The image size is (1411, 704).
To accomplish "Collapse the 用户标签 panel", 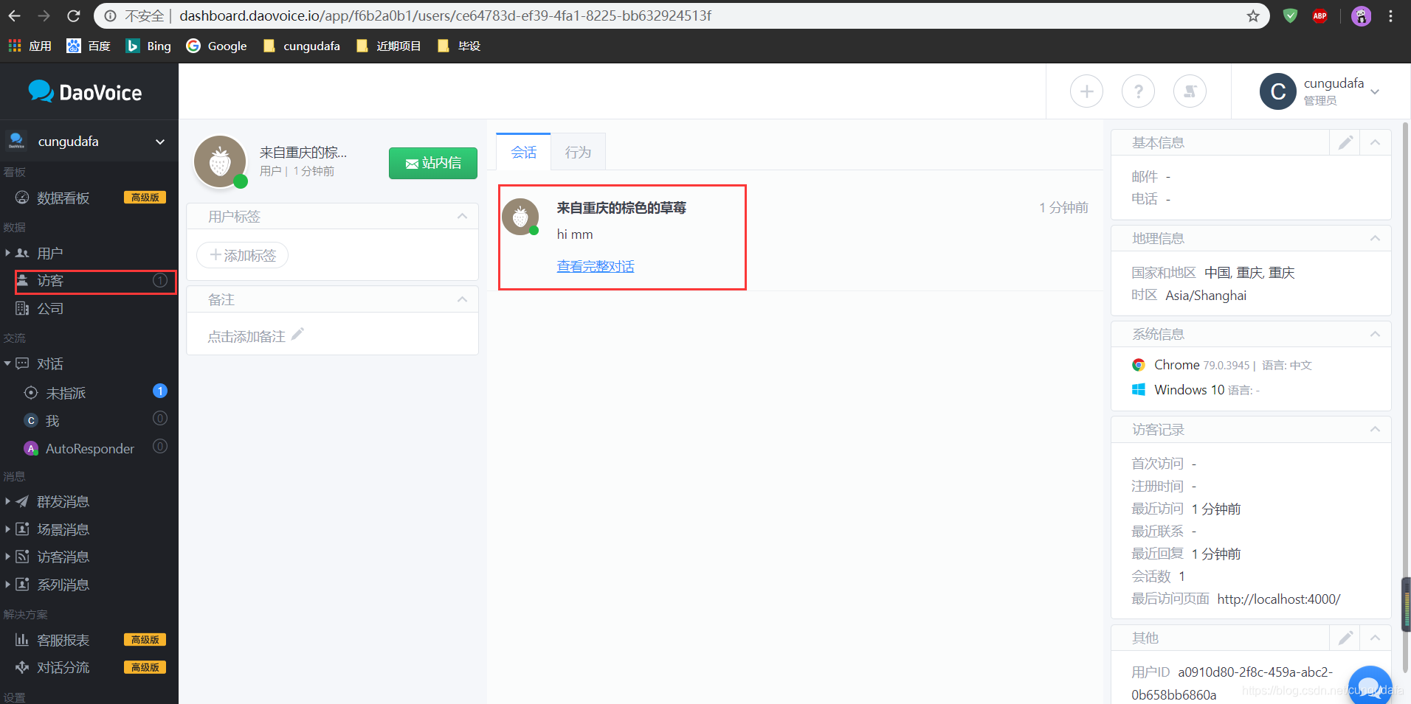I will click(x=462, y=216).
